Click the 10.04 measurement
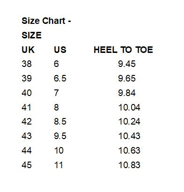Image resolution: width=184 pixels, height=192 pixels. 129,107
